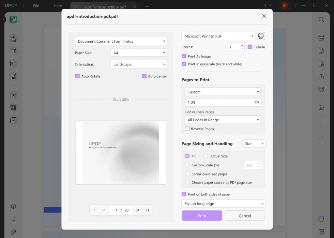Open the user account avatar B
334x238 pixels.
(284, 6)
